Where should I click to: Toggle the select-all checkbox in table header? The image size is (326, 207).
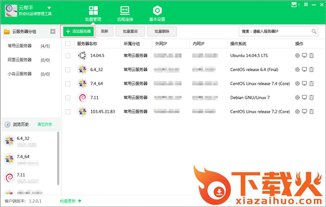pyautogui.click(x=68, y=43)
